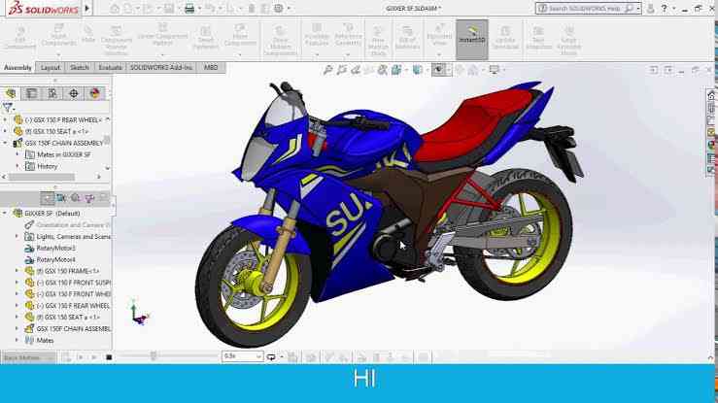Screen dimensions: 718x403
Task: Click Exploded View in the ribbon
Action: tap(439, 35)
